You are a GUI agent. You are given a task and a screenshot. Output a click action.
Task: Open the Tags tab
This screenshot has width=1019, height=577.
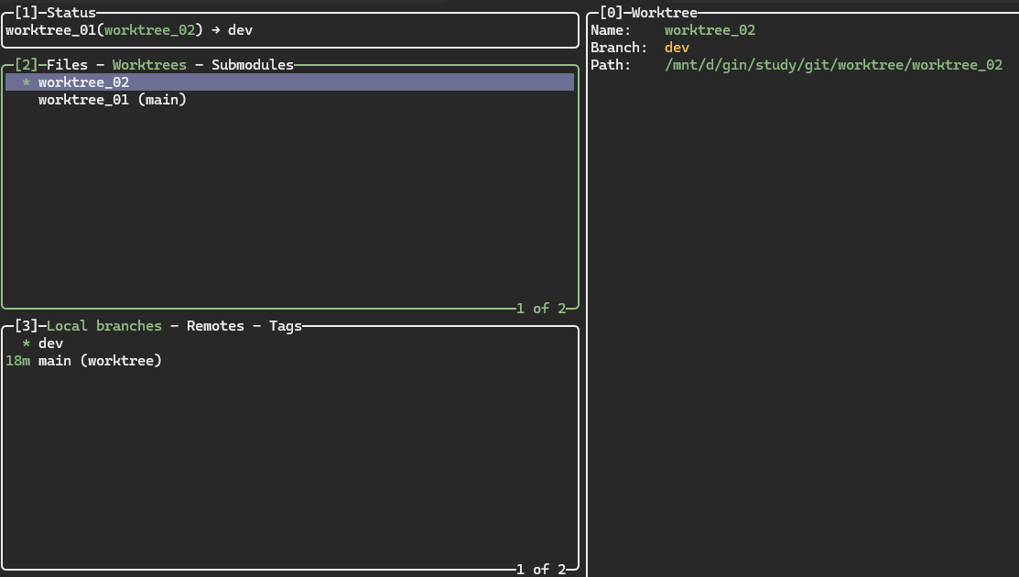point(286,326)
